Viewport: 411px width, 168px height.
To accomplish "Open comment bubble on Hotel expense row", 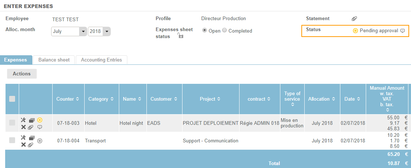I will coord(40,127).
